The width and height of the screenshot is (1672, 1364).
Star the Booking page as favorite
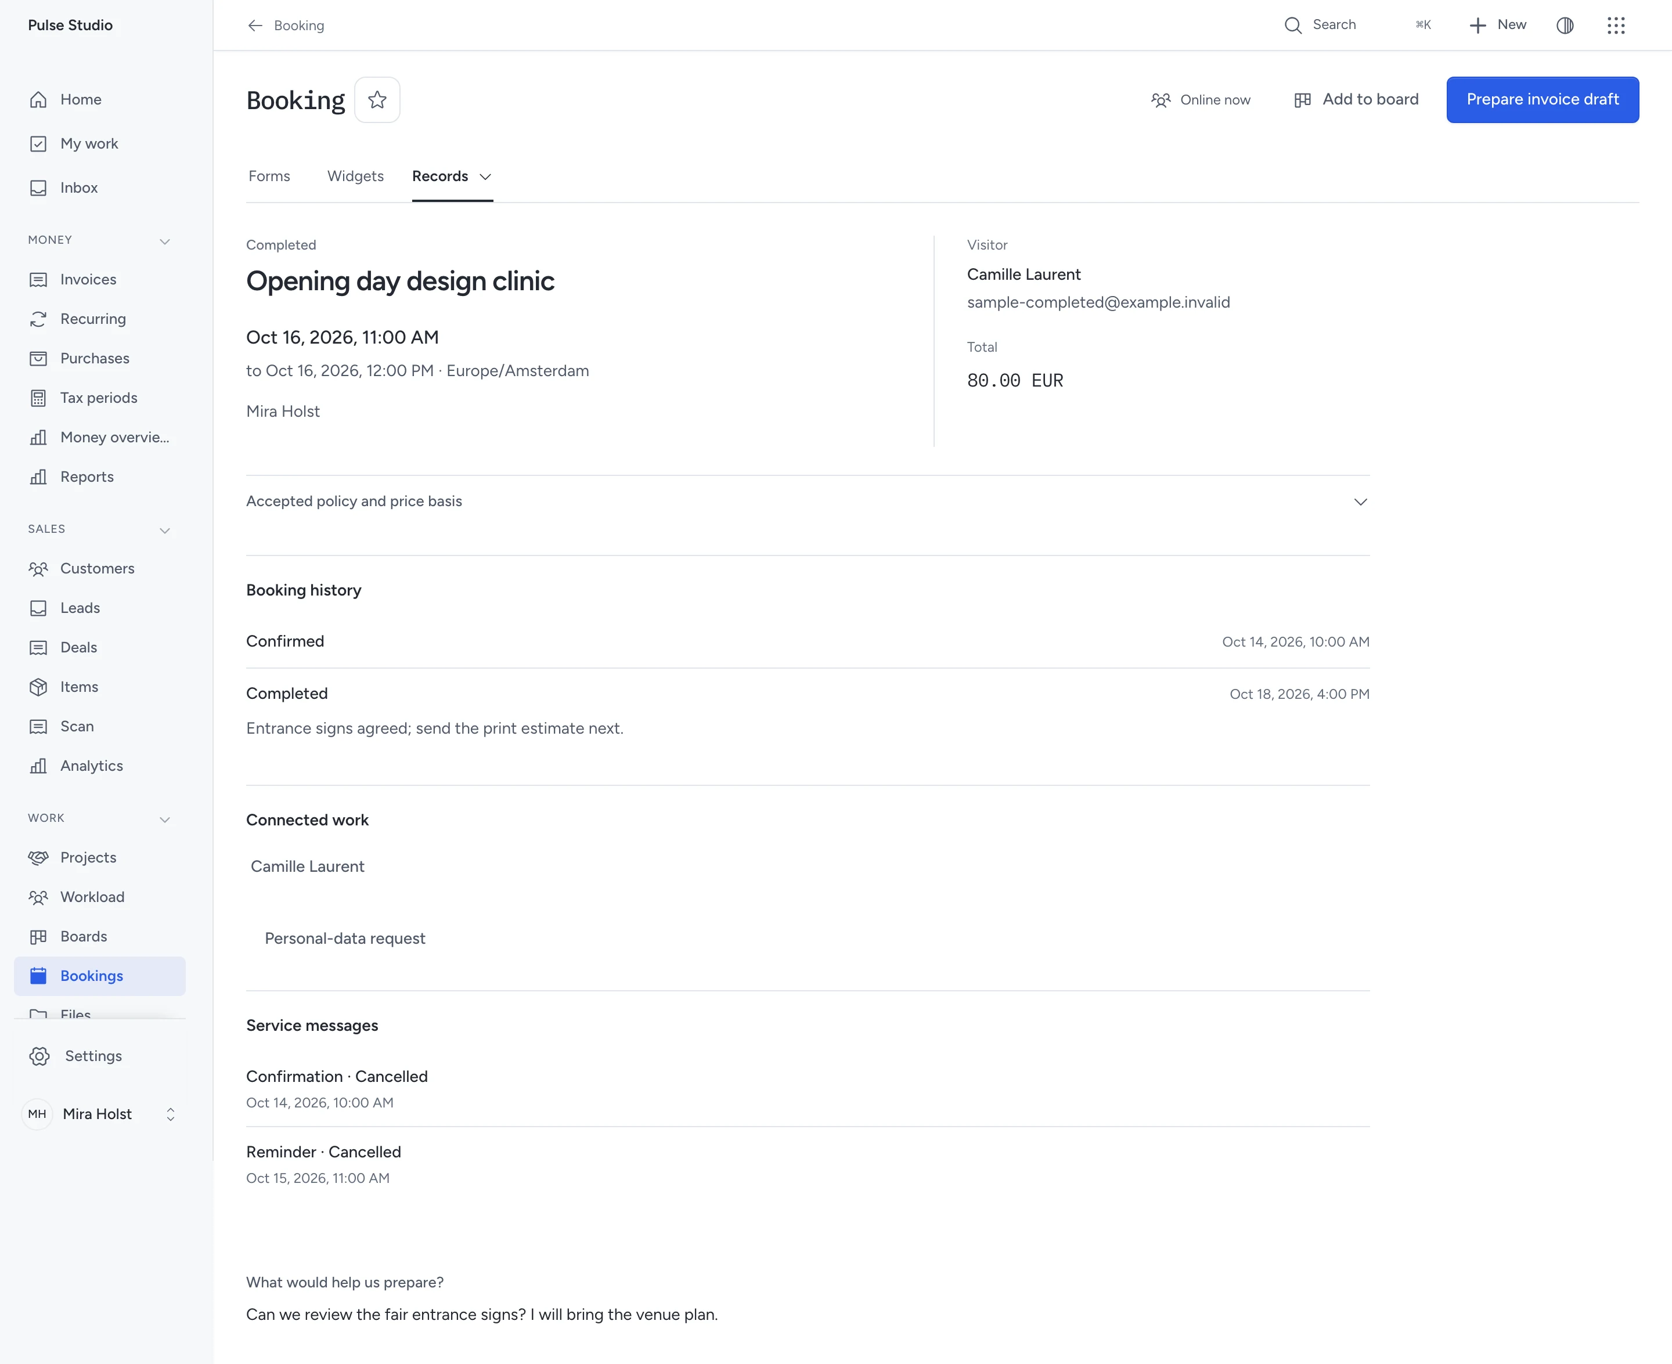377,100
